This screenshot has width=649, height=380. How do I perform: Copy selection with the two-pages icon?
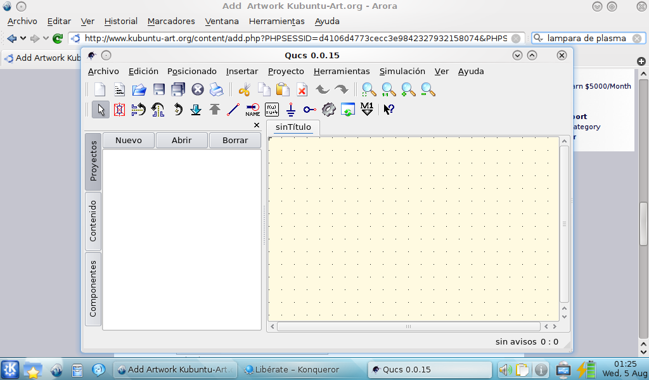[x=264, y=89]
